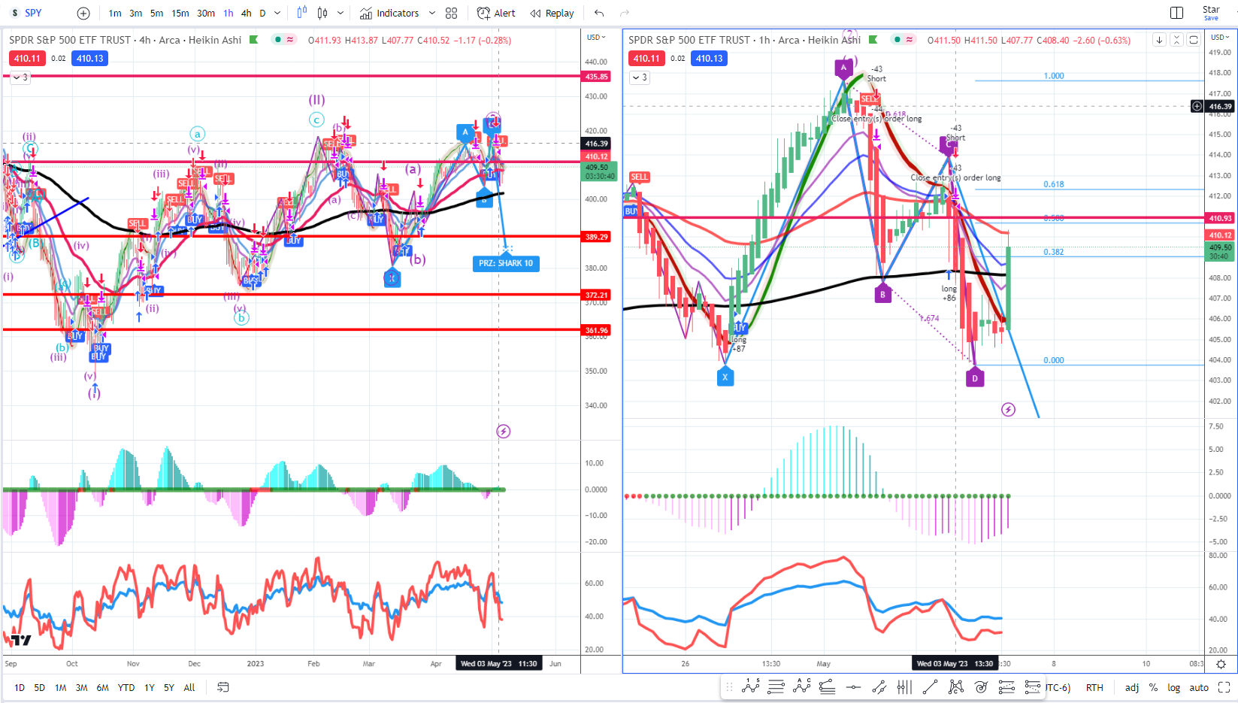Select the last favorites toolbar Fib tool
The image size is (1238, 703).
tap(1032, 686)
